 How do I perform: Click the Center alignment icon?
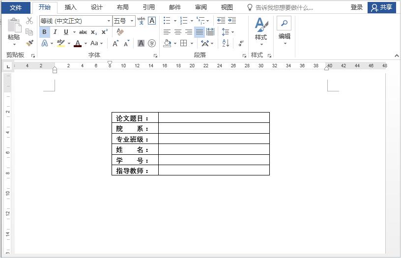pyautogui.click(x=178, y=32)
